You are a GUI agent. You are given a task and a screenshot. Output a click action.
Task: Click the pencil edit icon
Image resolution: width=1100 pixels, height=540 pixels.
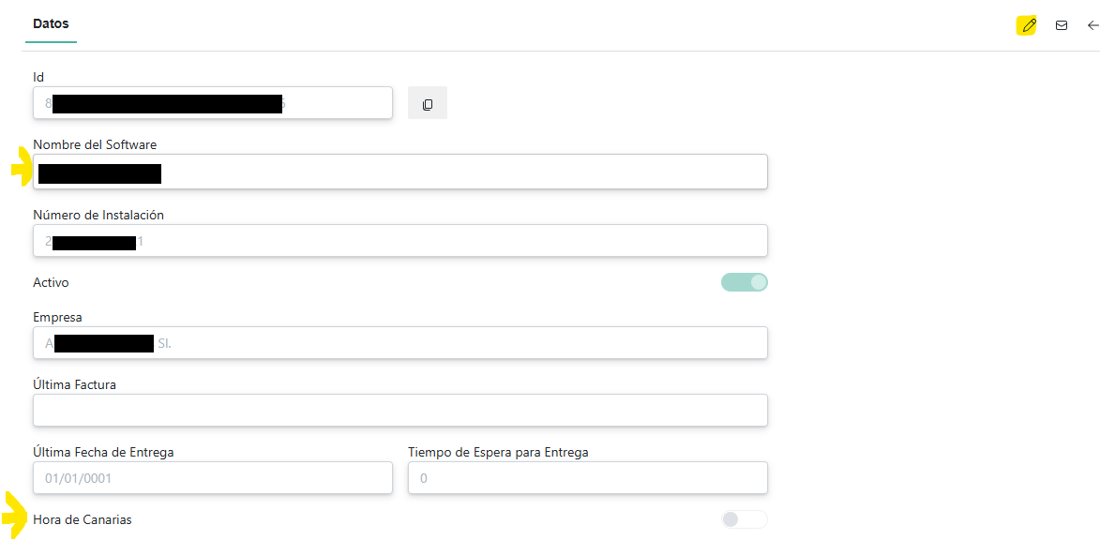(1029, 25)
